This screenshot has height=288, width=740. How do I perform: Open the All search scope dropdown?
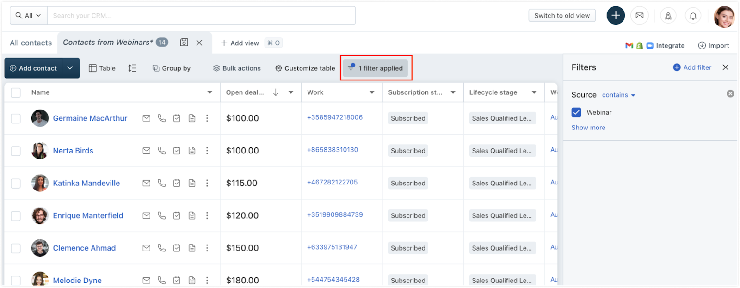click(28, 16)
